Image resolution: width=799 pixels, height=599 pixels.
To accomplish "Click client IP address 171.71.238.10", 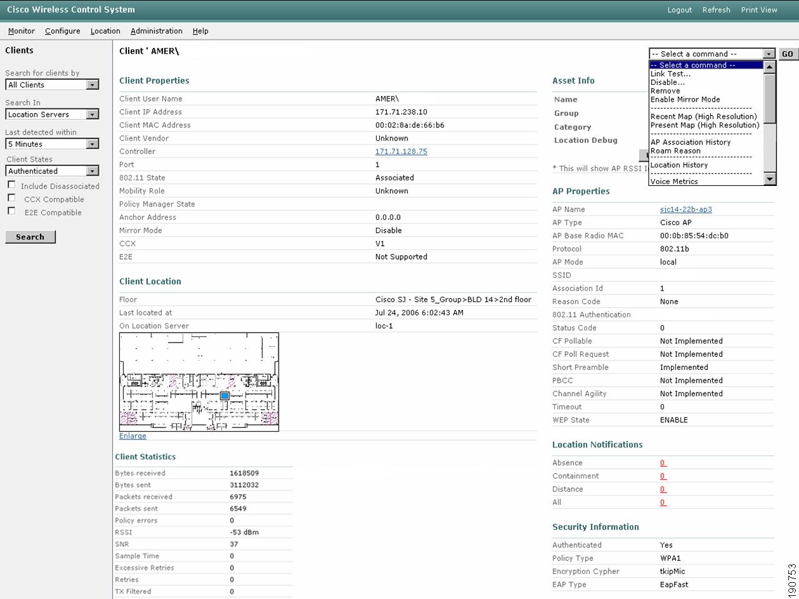I will (401, 112).
